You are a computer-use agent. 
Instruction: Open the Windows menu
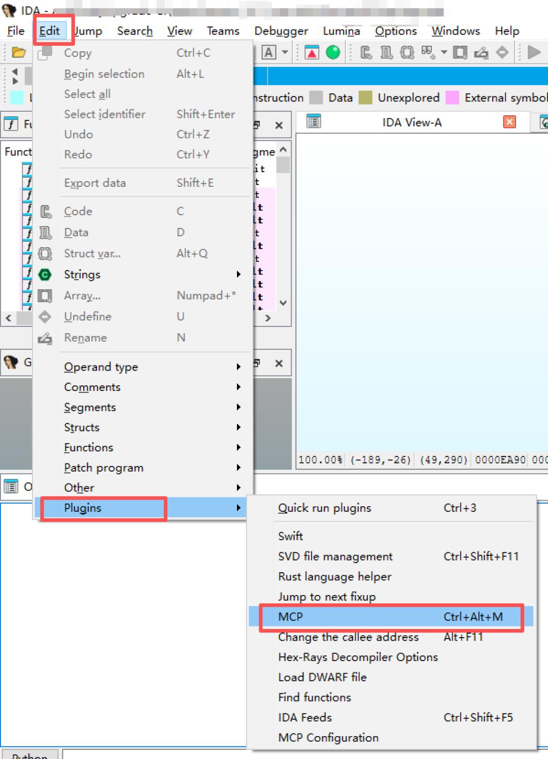pos(456,31)
